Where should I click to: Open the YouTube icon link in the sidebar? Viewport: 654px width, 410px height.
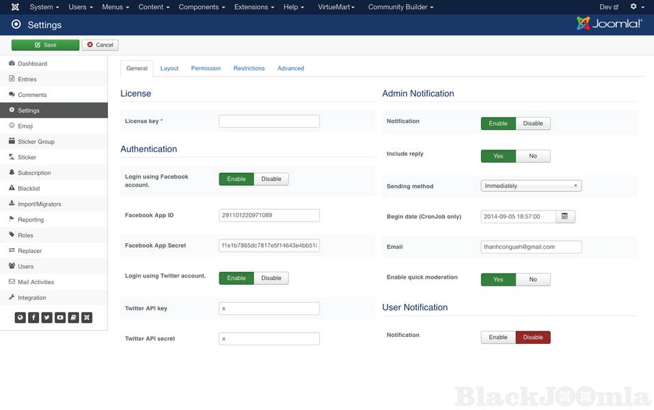click(60, 317)
